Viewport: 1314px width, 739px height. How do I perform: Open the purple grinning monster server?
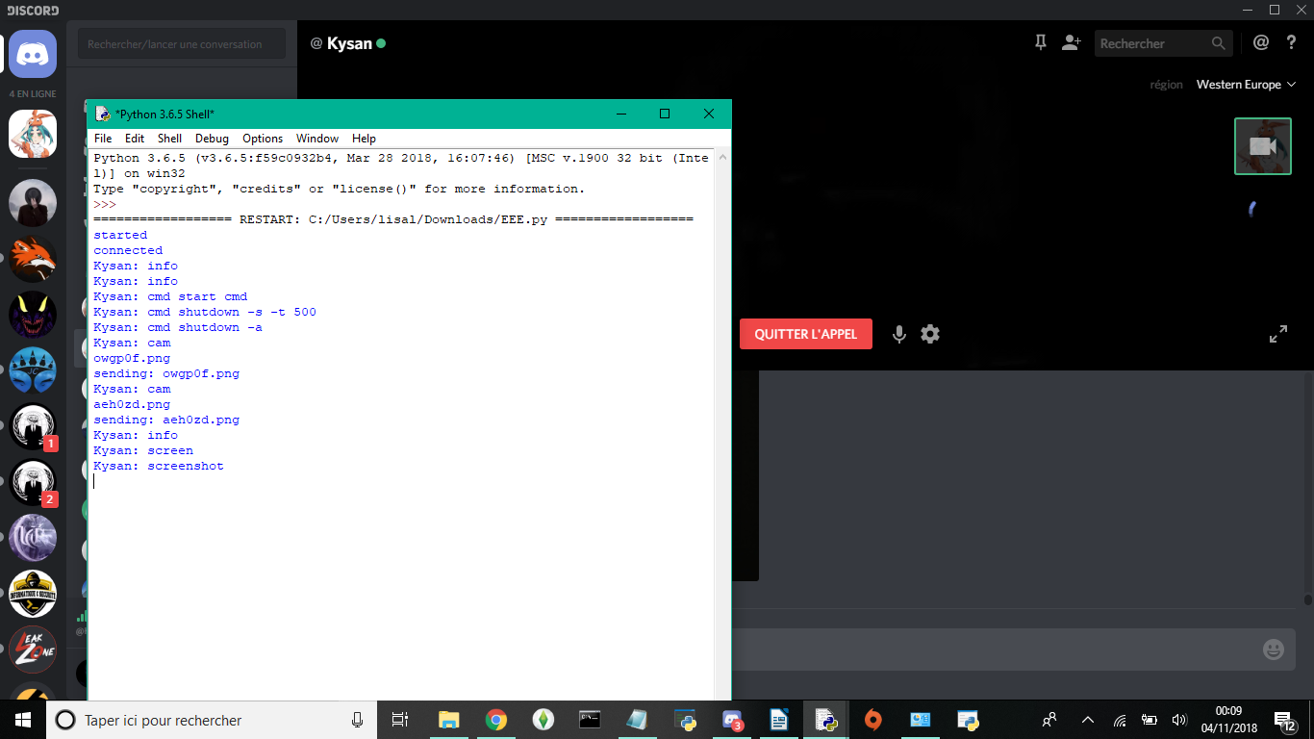tap(33, 315)
